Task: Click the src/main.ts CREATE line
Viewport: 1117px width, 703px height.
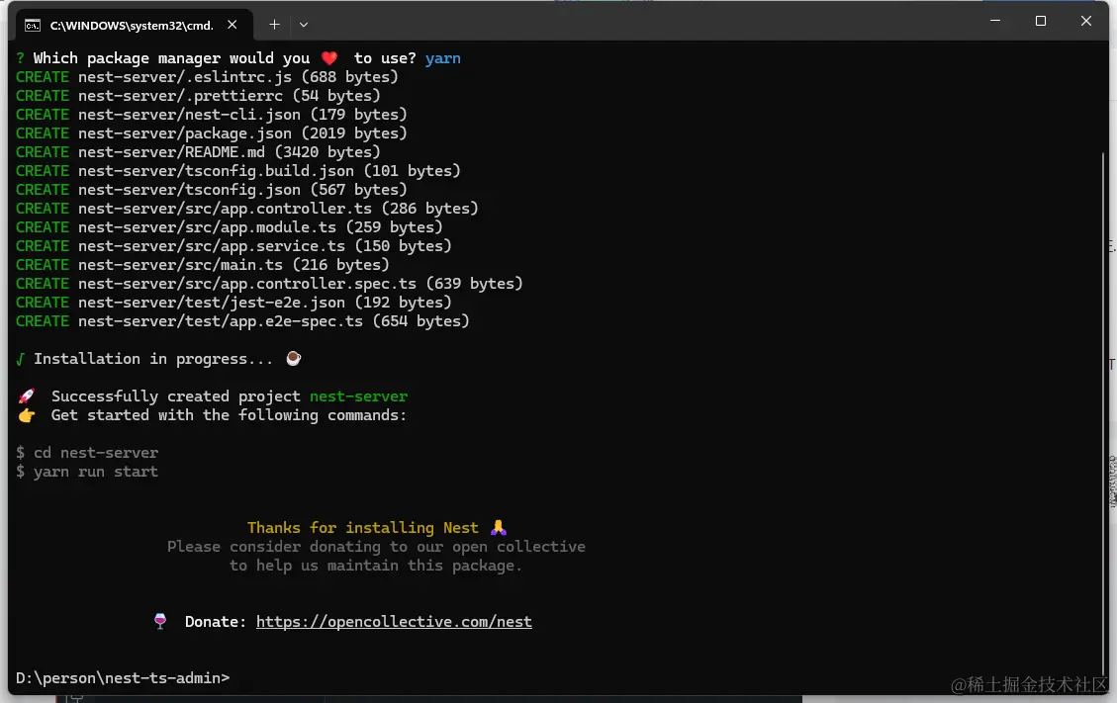Action: pos(202,265)
